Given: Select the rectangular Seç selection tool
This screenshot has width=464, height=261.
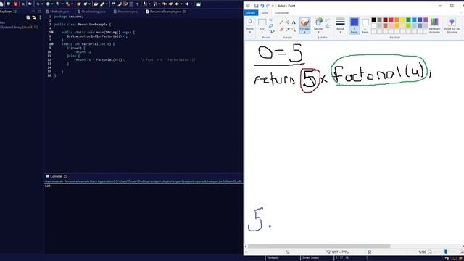Looking at the screenshot, I should tap(262, 22).
